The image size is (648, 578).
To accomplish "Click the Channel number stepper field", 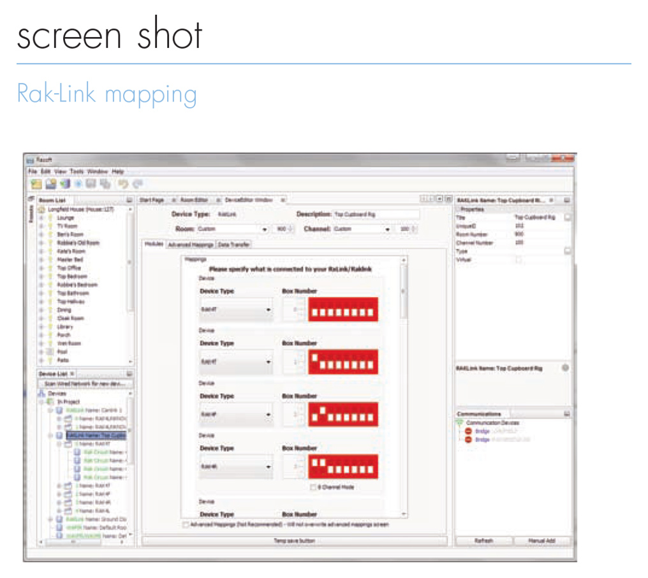I will pos(407,228).
